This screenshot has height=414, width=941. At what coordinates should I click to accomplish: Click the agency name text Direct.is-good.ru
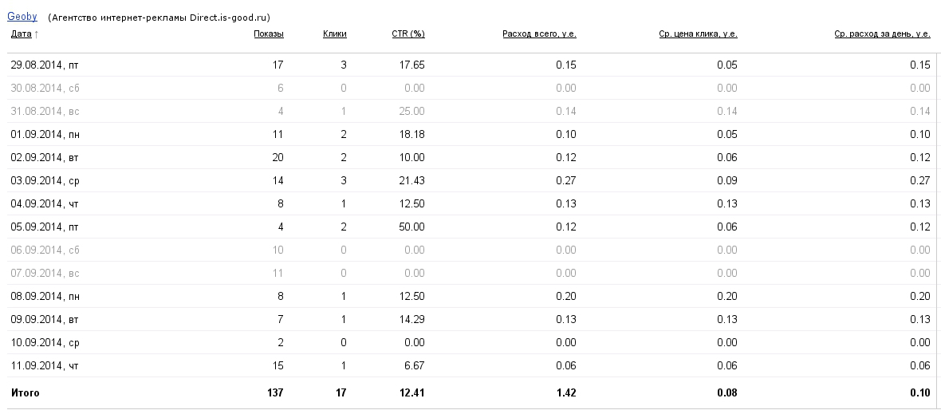224,17
